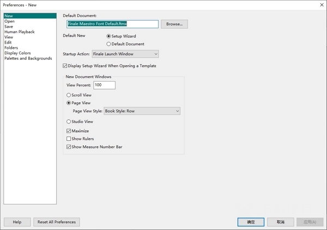The image size is (327, 230).
Task: Toggle Display Setup Wizard When Opening Template
Action: (66, 66)
